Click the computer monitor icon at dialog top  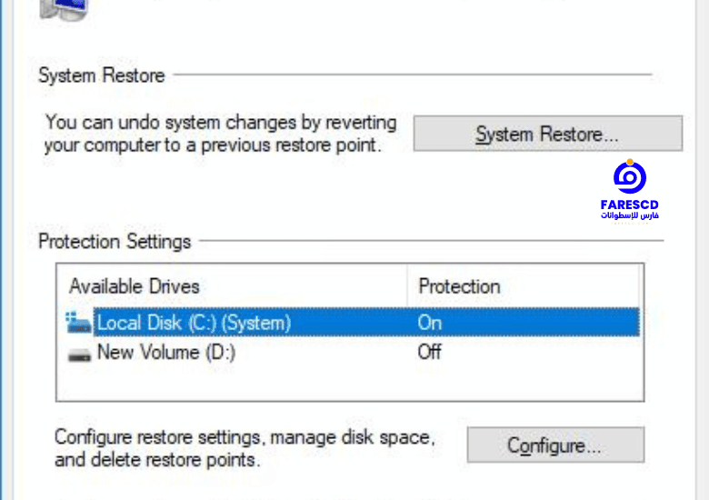[63, 9]
